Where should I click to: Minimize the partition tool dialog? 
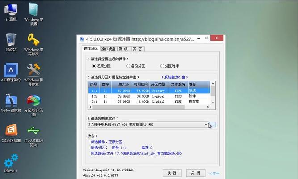coord(199,38)
